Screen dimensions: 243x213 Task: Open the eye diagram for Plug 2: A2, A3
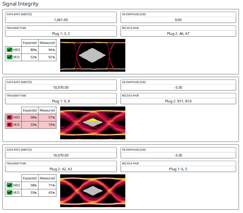(x=92, y=191)
